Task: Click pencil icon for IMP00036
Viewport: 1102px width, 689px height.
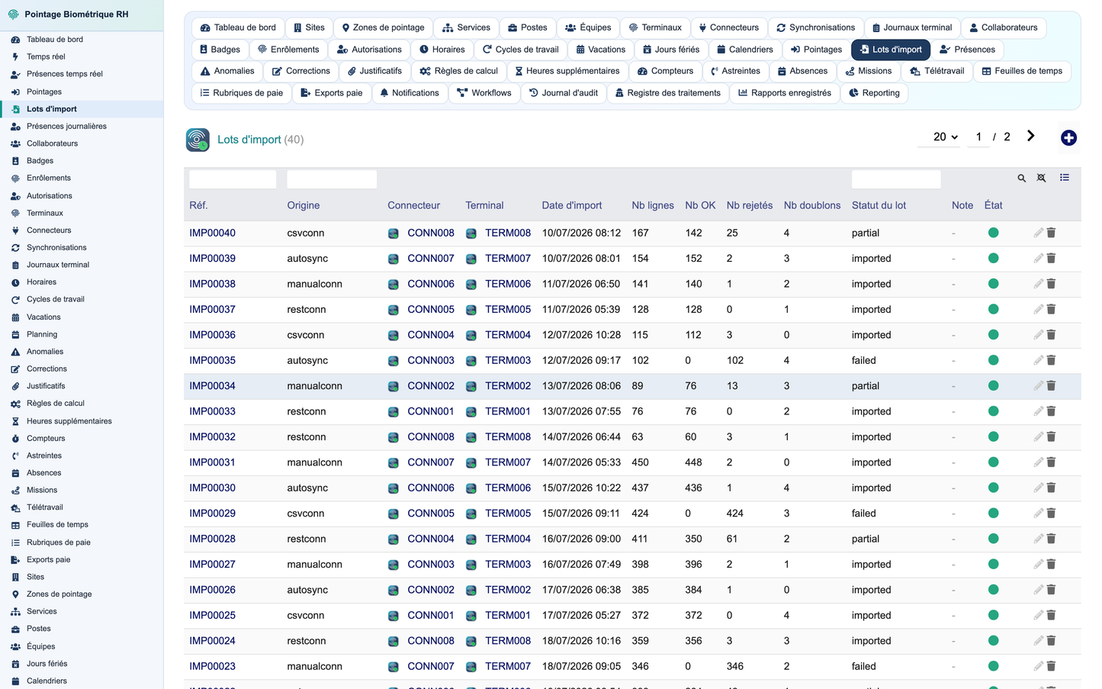Action: point(1038,335)
